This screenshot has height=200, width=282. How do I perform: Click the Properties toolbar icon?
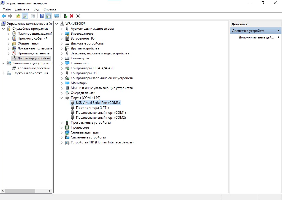point(33,16)
